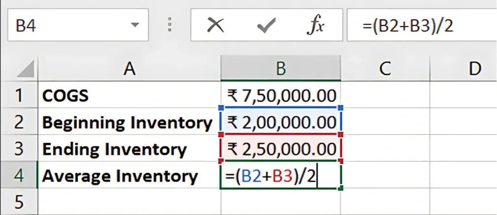Expand the Name Box dropdown arrow
This screenshot has width=497, height=215.
[134, 25]
